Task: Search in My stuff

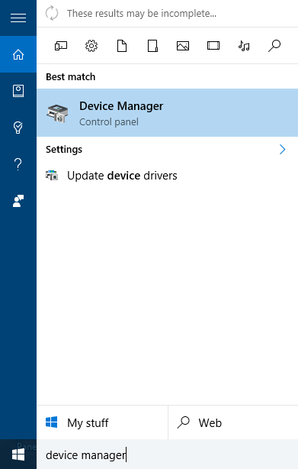Action: [102, 422]
